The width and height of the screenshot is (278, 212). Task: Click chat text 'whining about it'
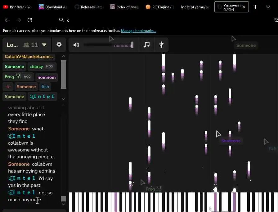click(26, 108)
